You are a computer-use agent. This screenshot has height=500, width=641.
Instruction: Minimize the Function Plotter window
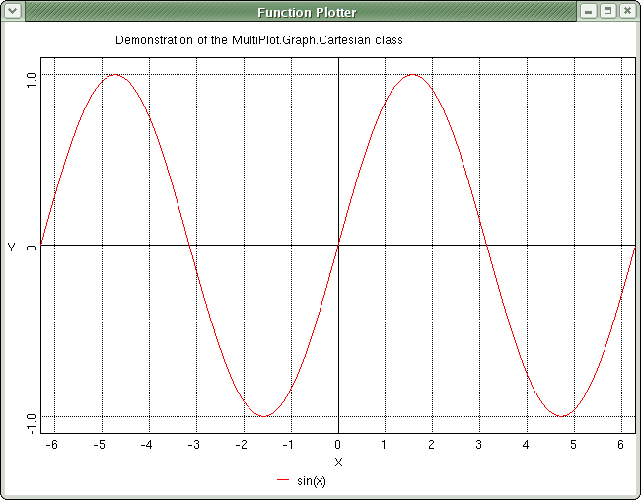(x=589, y=12)
